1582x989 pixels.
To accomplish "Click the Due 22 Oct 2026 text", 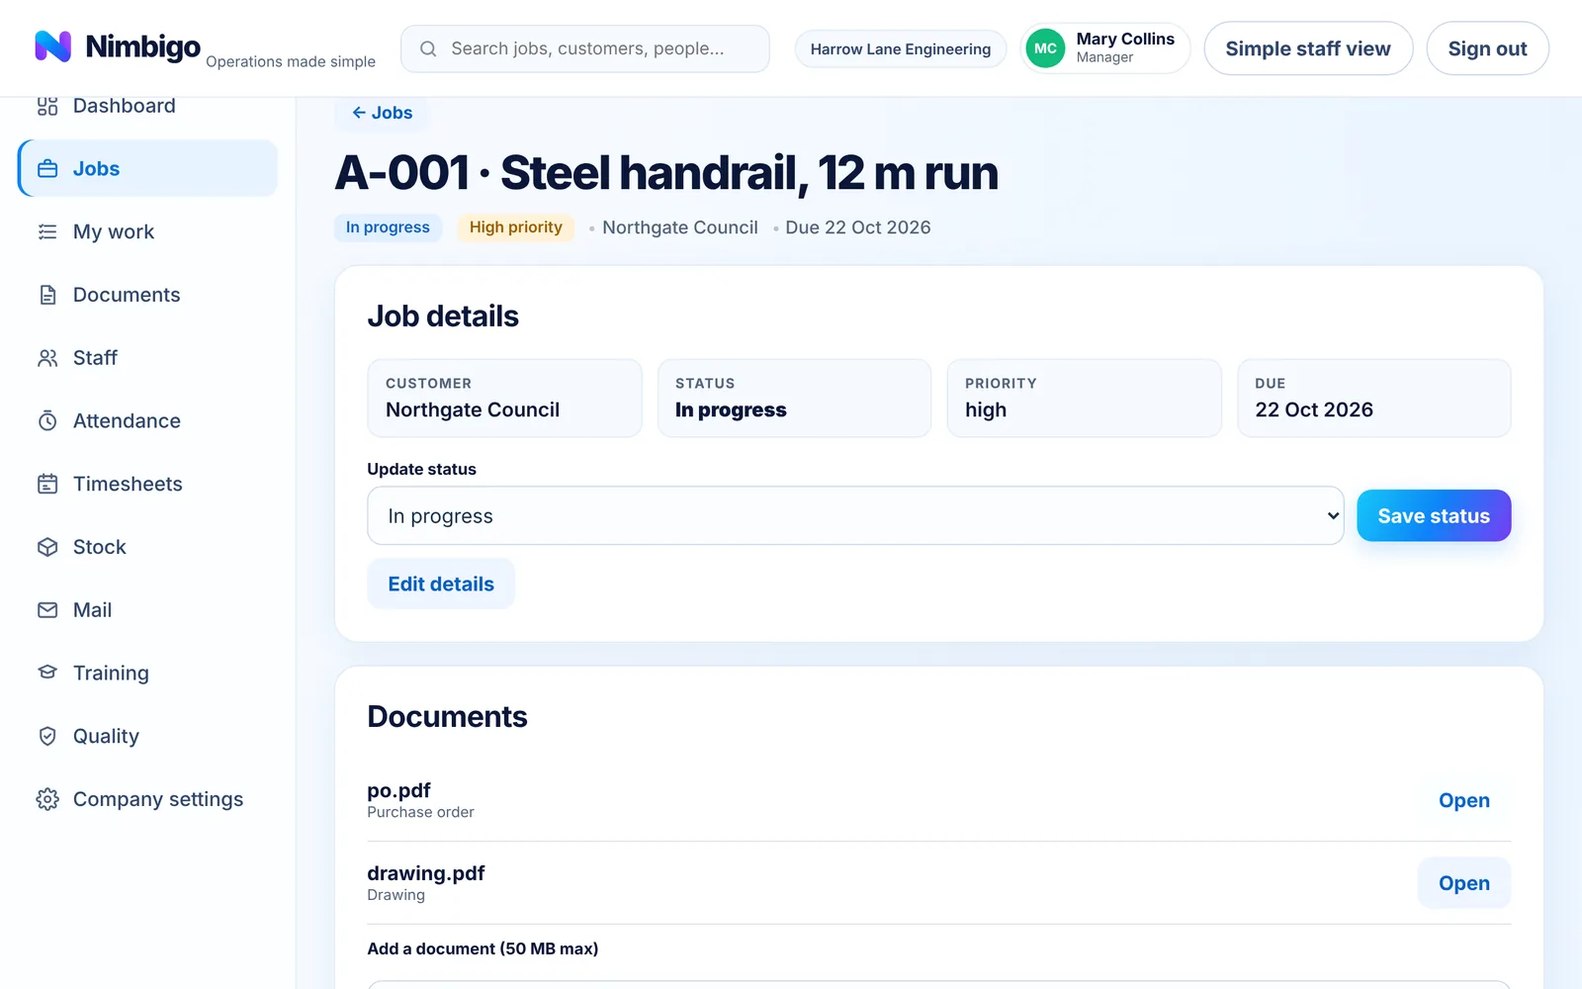I will 858,227.
